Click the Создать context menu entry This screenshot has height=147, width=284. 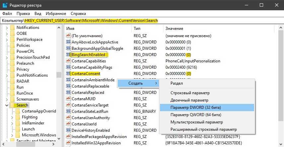pos(135,83)
